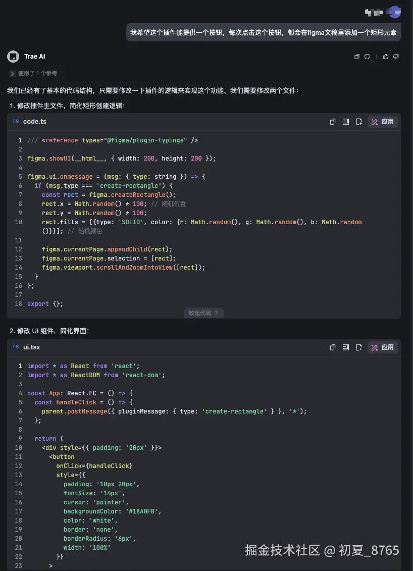Image resolution: width=413 pixels, height=571 pixels.
Task: Click the step 2 heading 修改 UI 组件
Action: coord(49,331)
